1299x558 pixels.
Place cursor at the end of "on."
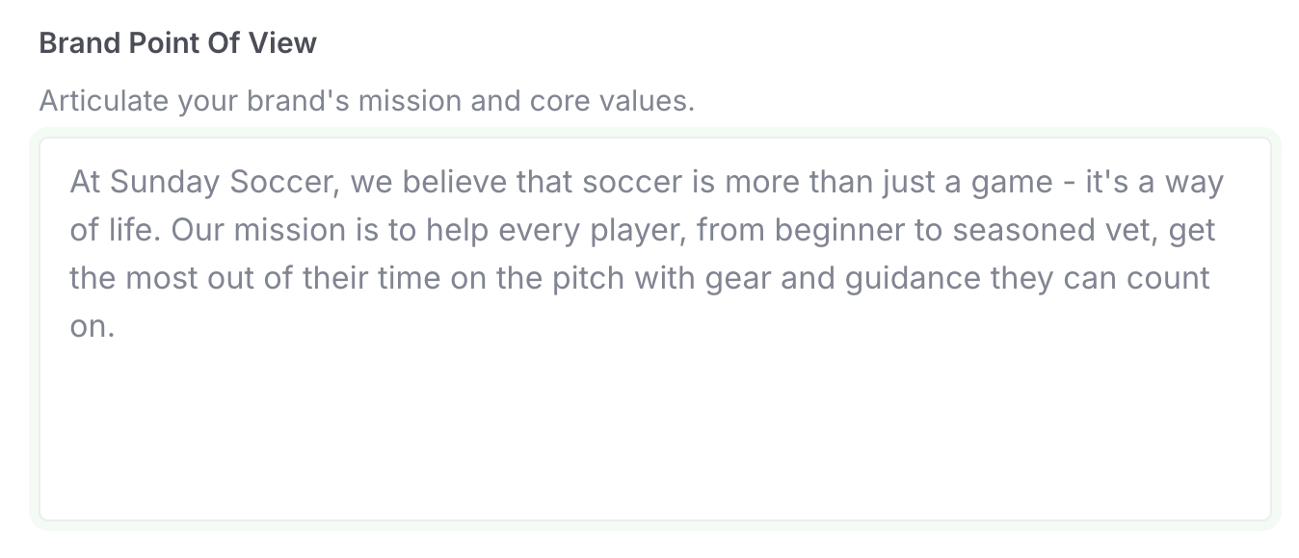point(119,326)
